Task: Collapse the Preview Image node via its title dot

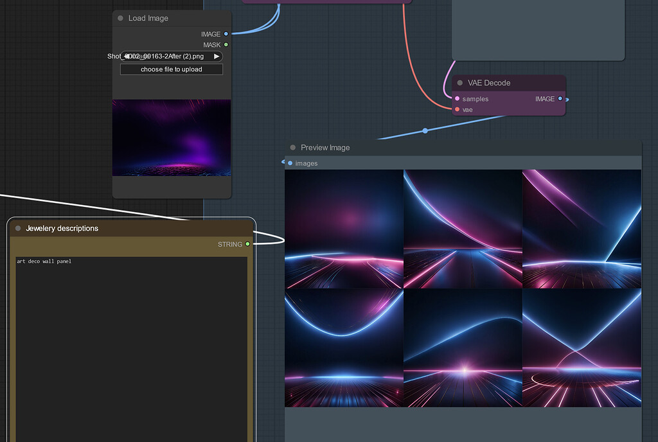Action: (x=293, y=147)
